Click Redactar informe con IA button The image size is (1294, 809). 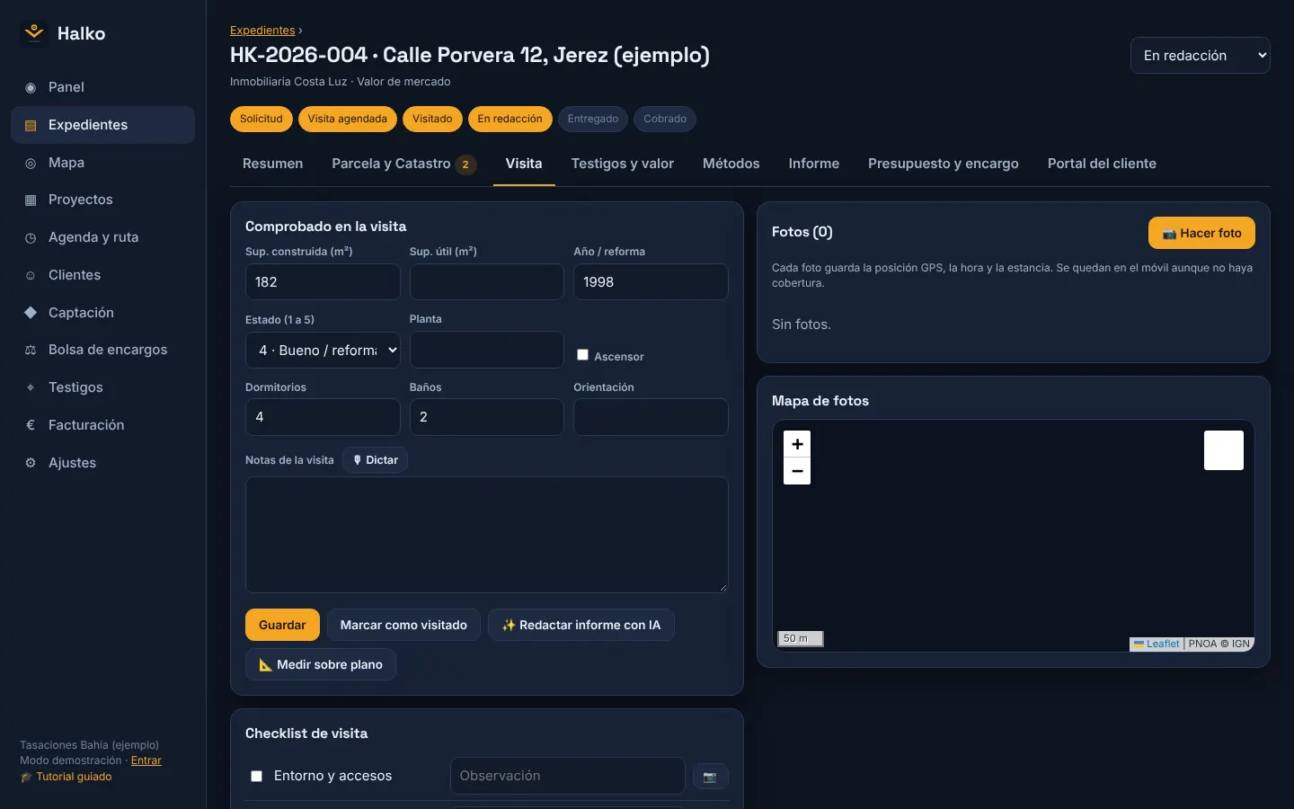(581, 625)
